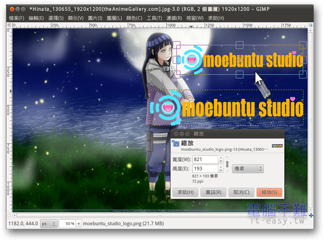This screenshot has height=241, width=324.
Task: Click the bottom-right transform handle of logo
Action: coord(303,74)
